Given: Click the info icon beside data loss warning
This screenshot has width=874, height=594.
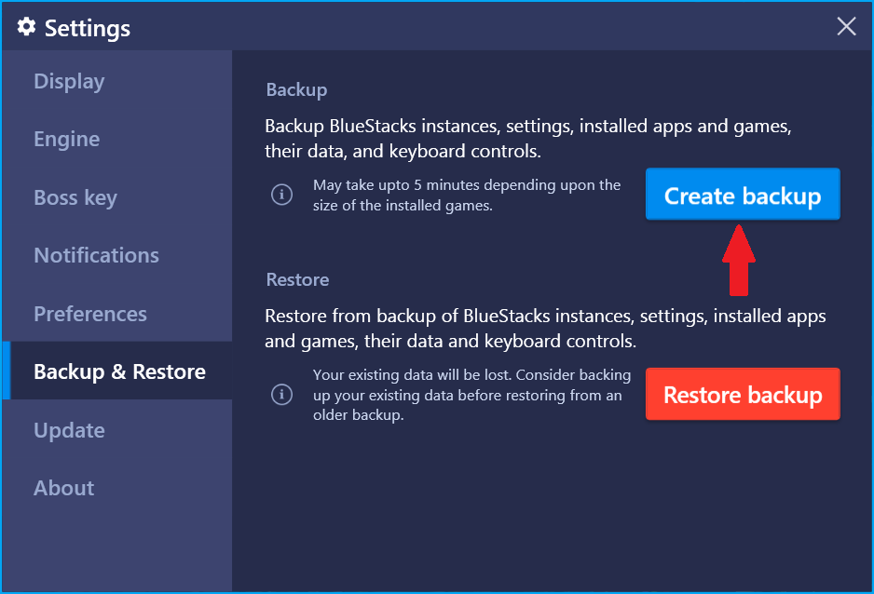Looking at the screenshot, I should (x=281, y=395).
